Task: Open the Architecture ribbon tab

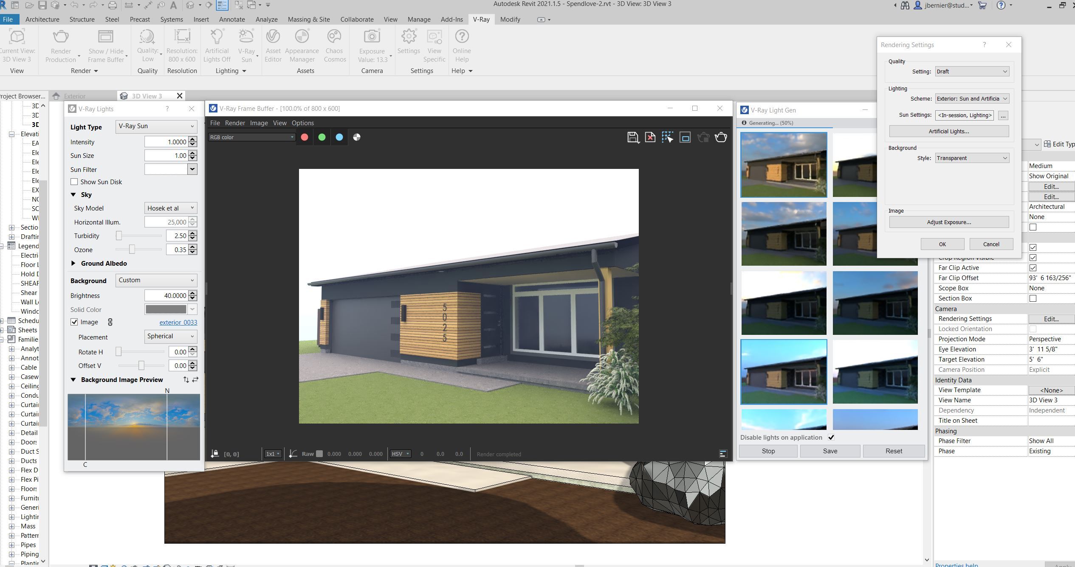Action: (x=42, y=19)
